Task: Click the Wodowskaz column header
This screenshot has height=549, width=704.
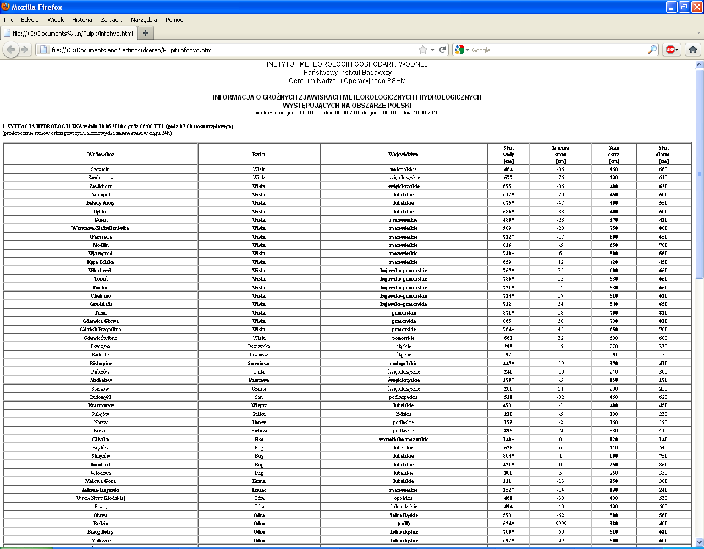Action: tap(101, 154)
